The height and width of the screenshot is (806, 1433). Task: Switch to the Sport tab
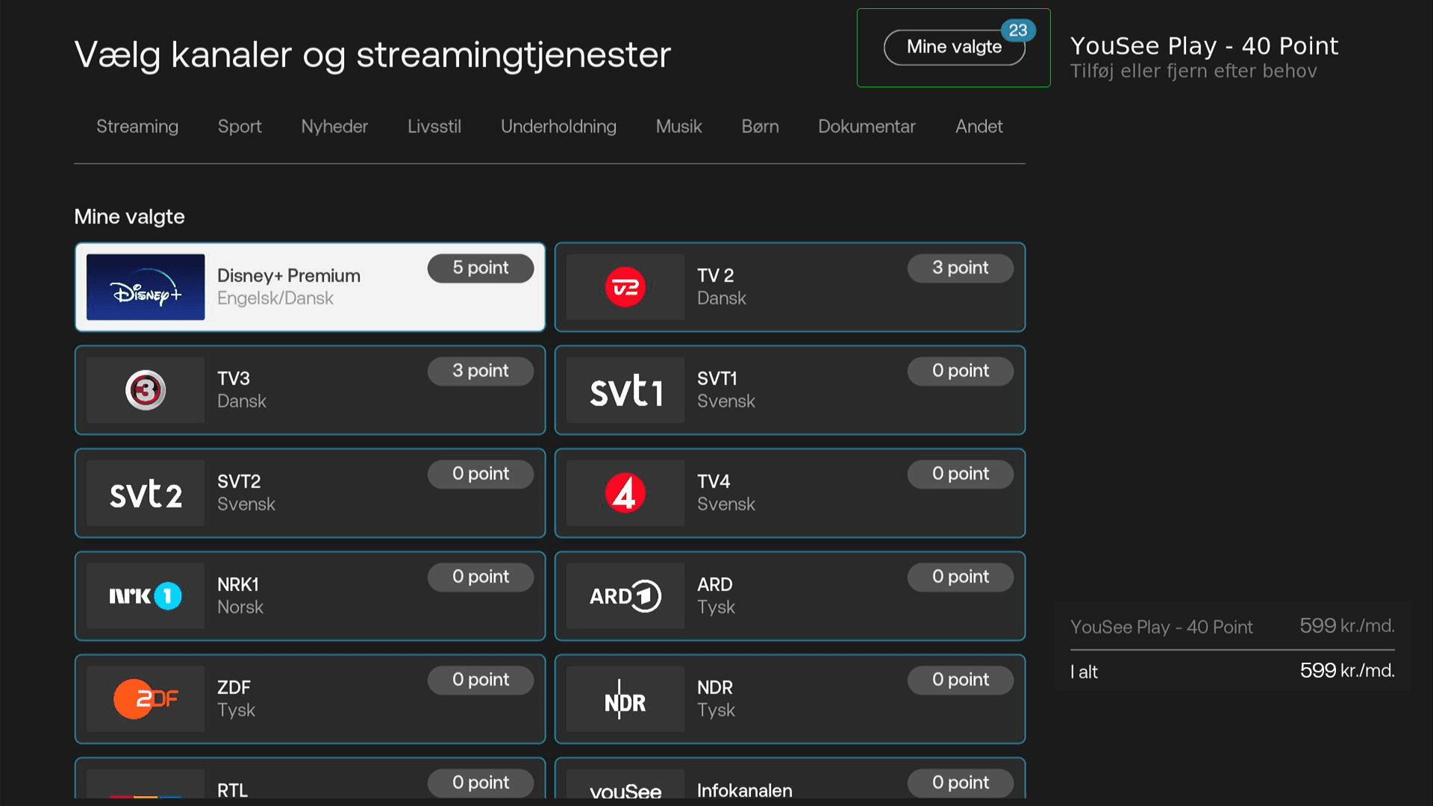(240, 127)
